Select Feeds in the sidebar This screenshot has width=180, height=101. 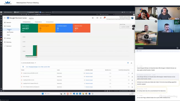8,35
